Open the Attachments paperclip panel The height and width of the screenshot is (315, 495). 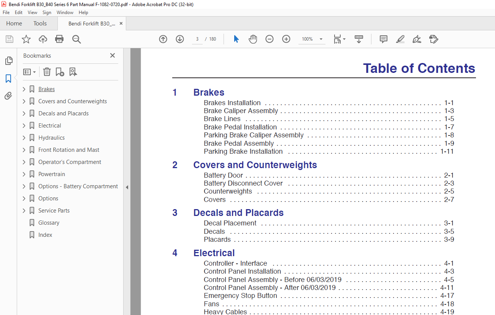point(8,96)
